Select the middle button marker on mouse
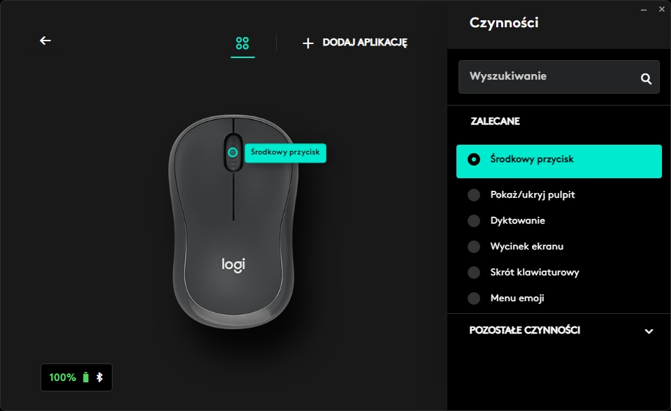The width and height of the screenshot is (671, 411). [x=233, y=152]
